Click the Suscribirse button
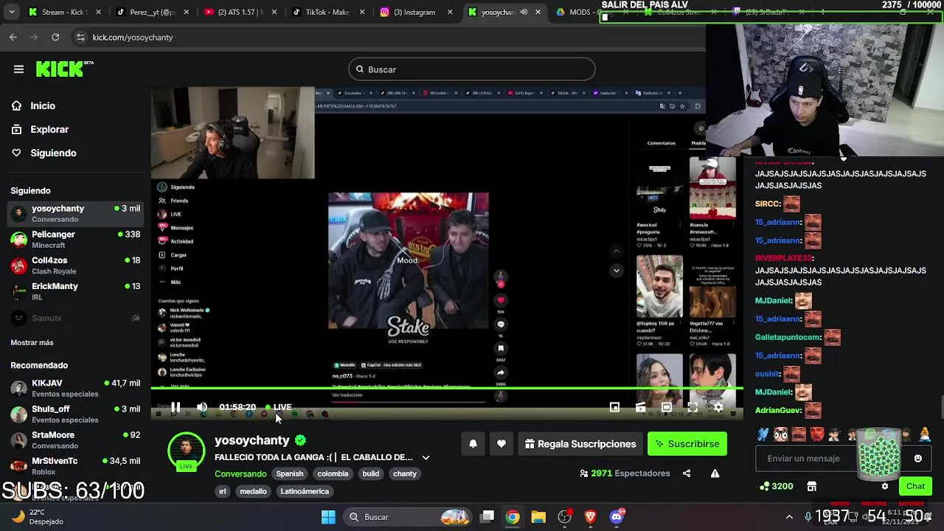Screen dimensions: 944x531 (687, 444)
